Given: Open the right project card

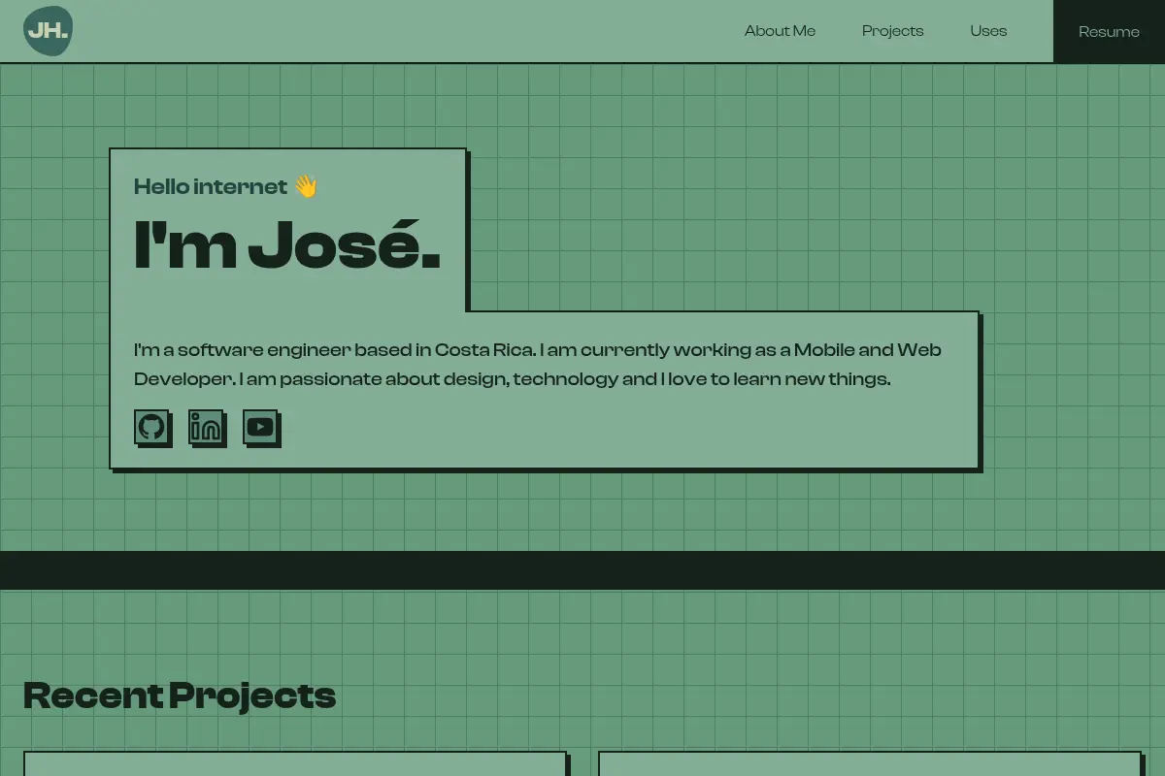Looking at the screenshot, I should point(870,763).
